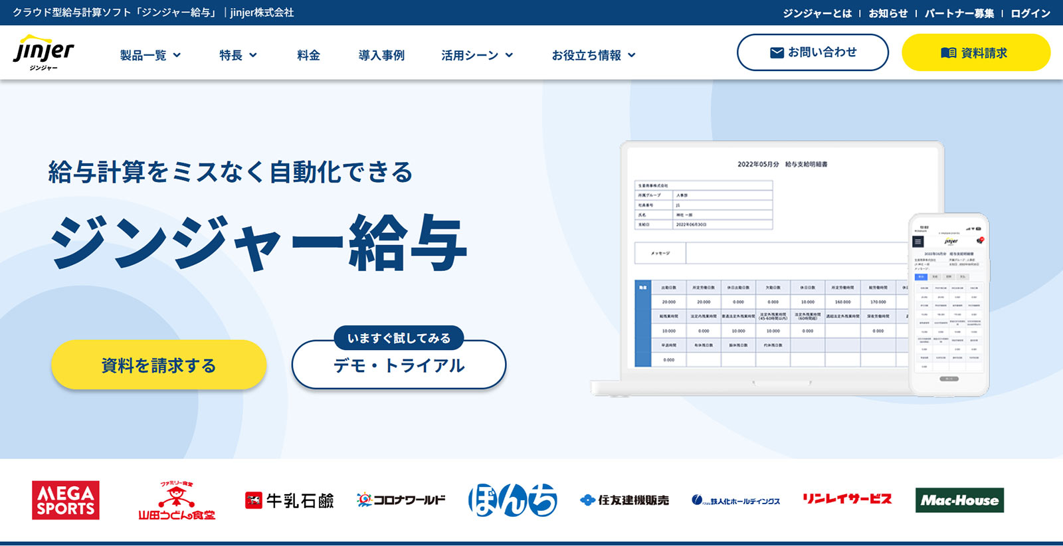Viewport: 1063px width, 546px height.
Task: Go to 導入事例 case studies
Action: 381,55
